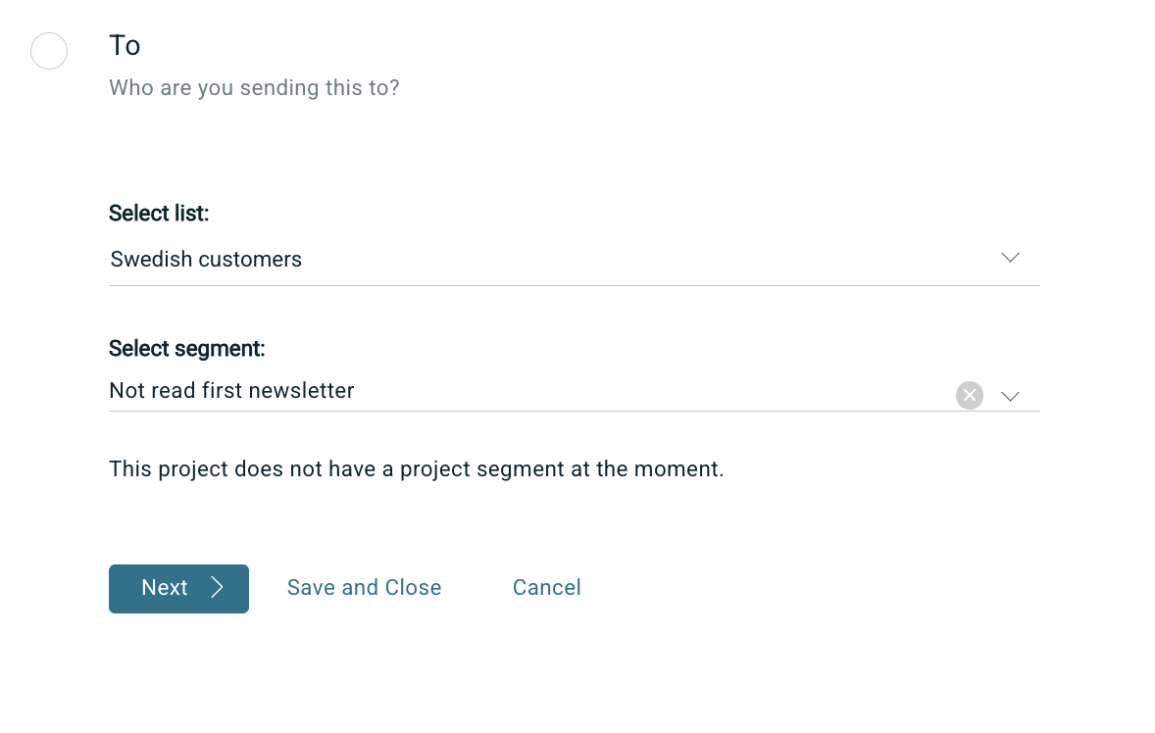Image resolution: width=1155 pixels, height=733 pixels.
Task: Click the Swedish customers text in list field
Action: coord(206,259)
